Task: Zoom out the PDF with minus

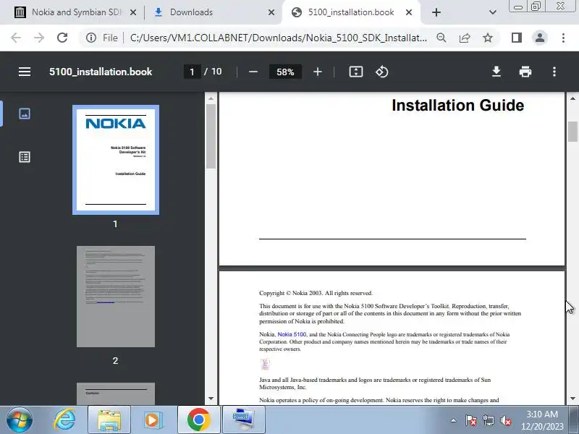Action: pyautogui.click(x=253, y=72)
